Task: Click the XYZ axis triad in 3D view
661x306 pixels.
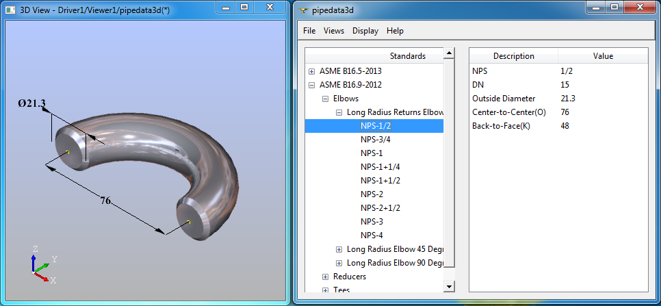Action: [41, 264]
